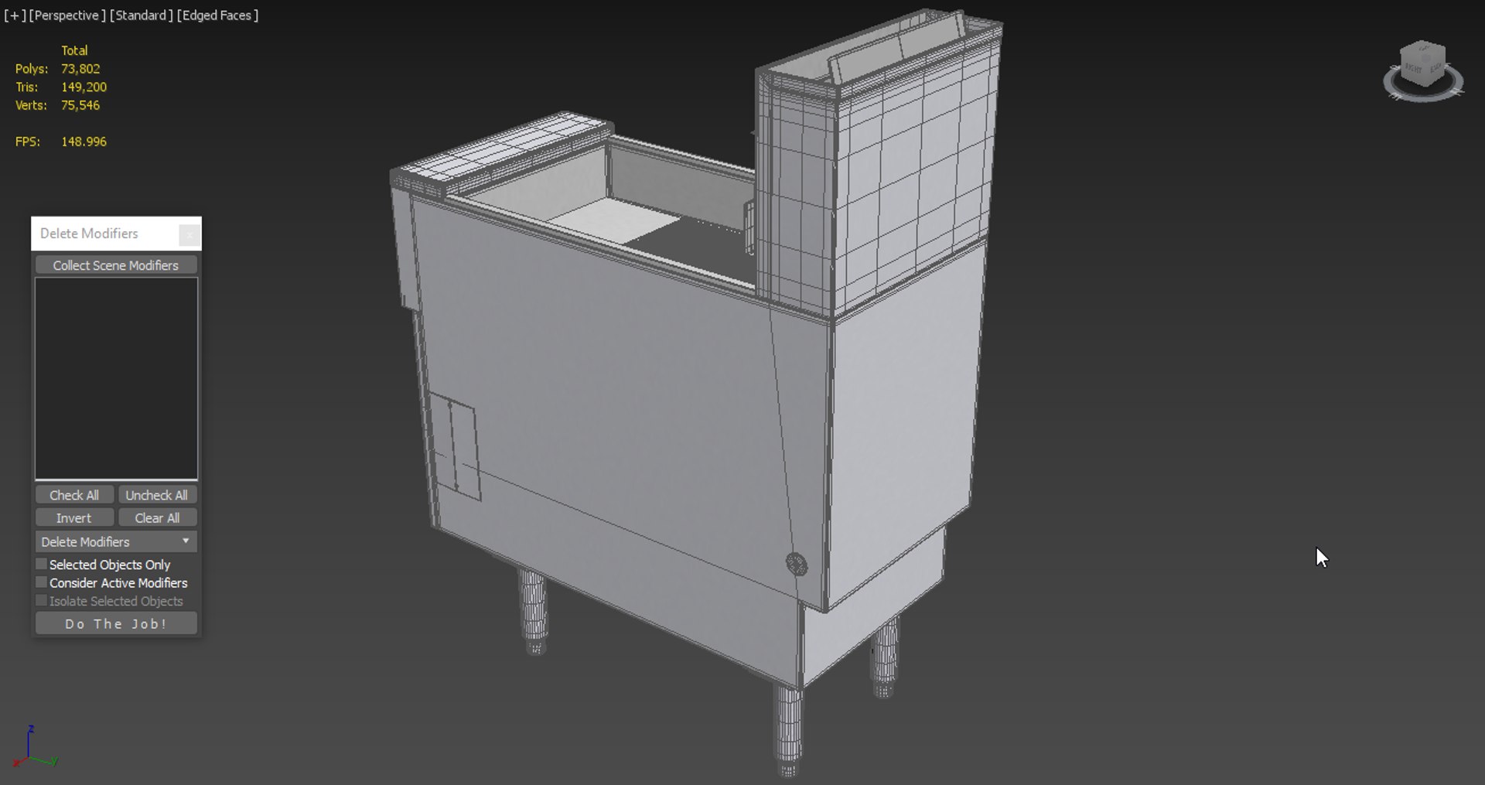Click the FPS value 148.996
The image size is (1485, 785).
pyautogui.click(x=84, y=142)
